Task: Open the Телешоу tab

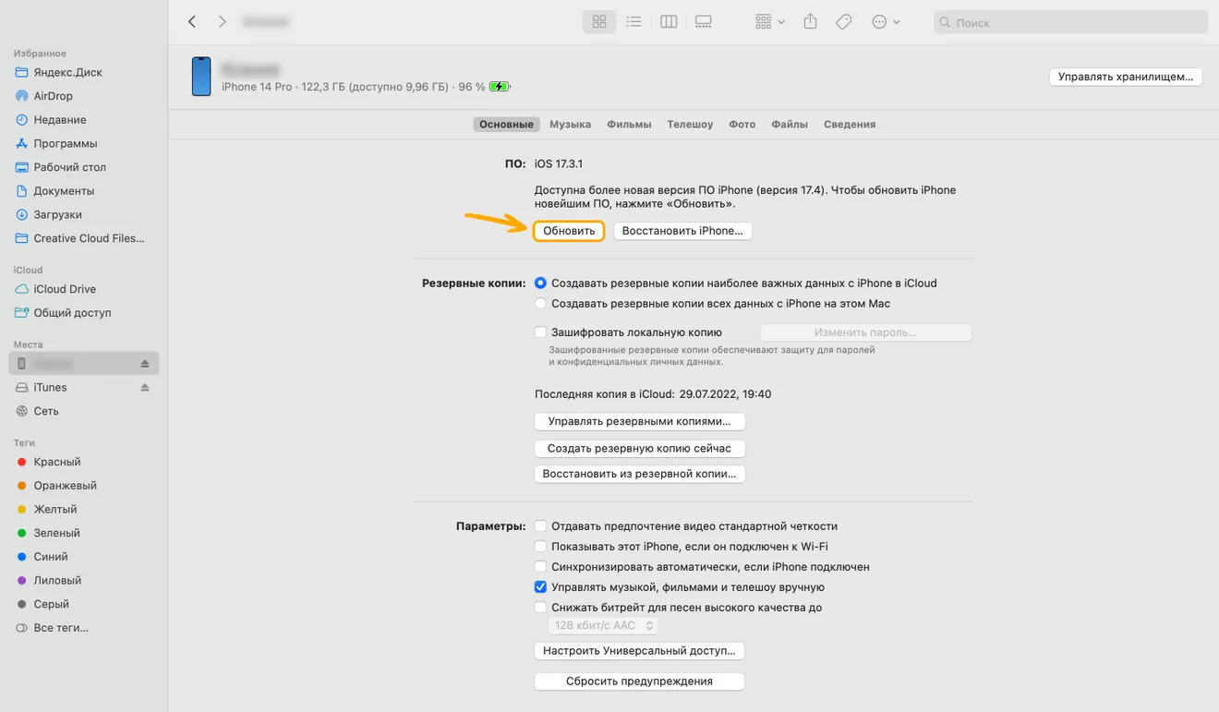Action: point(690,124)
